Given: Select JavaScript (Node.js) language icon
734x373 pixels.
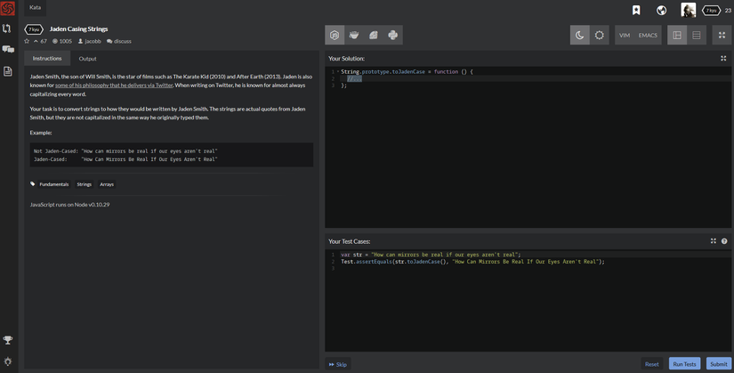Looking at the screenshot, I should (x=335, y=36).
